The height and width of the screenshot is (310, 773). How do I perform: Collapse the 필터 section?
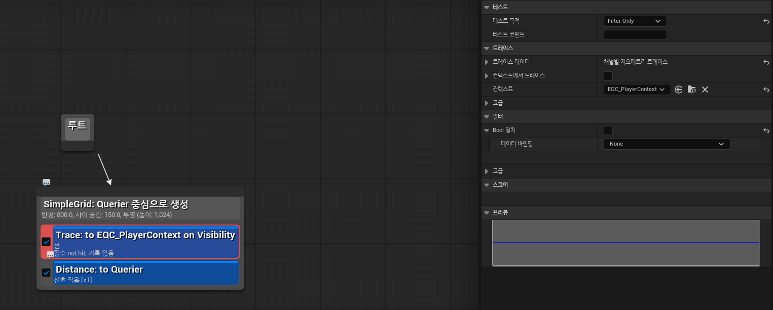[x=487, y=117]
